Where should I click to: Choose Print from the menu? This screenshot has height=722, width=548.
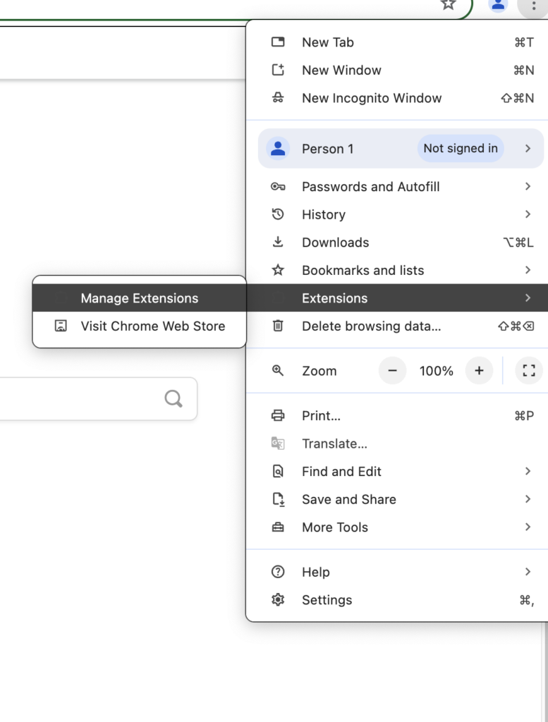(397, 415)
